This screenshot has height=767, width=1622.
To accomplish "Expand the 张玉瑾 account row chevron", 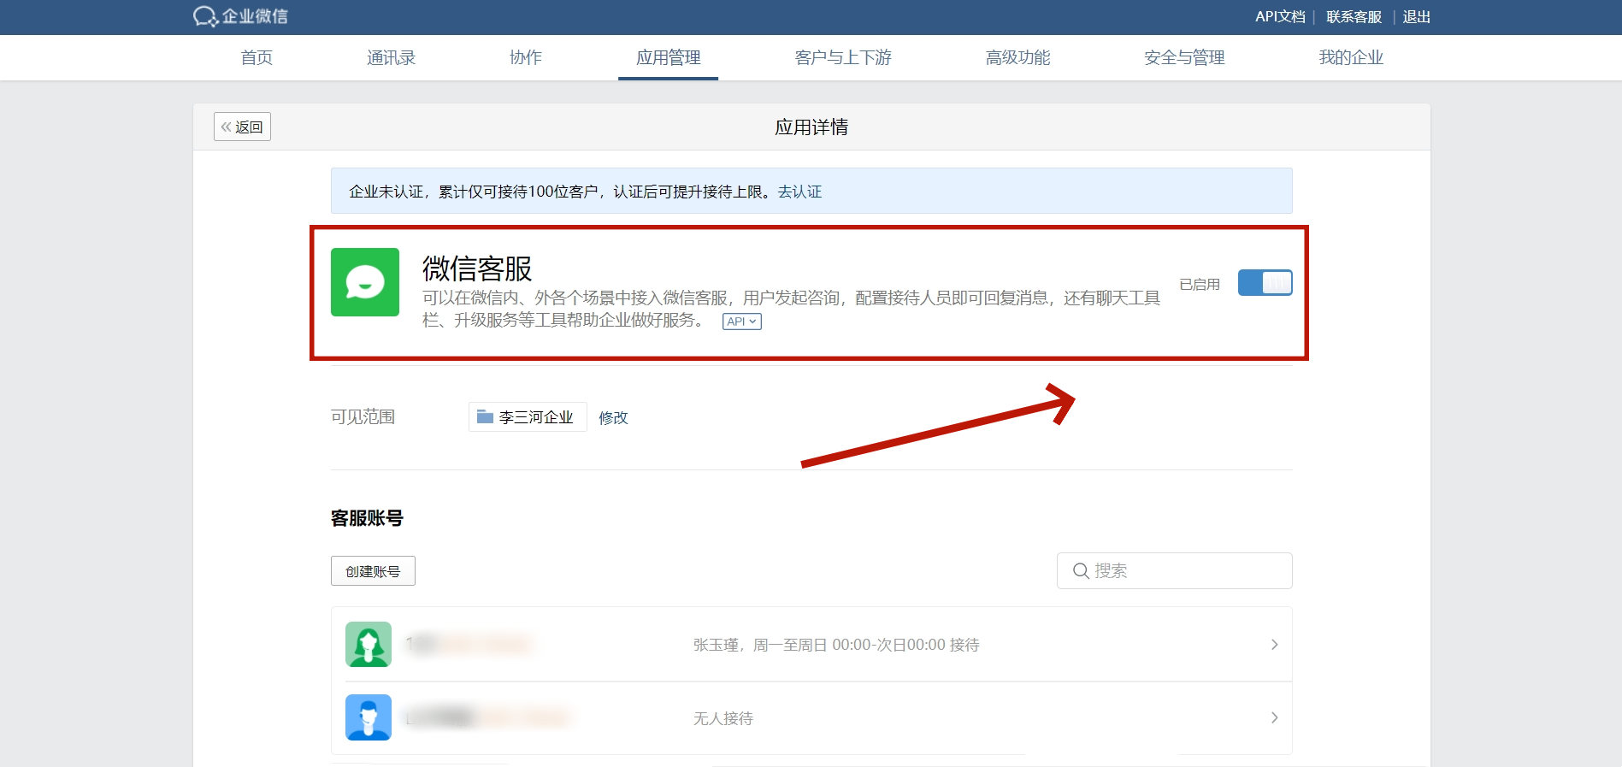I will (x=1274, y=645).
